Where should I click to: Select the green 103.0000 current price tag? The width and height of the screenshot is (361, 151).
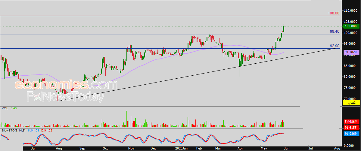click(x=351, y=26)
